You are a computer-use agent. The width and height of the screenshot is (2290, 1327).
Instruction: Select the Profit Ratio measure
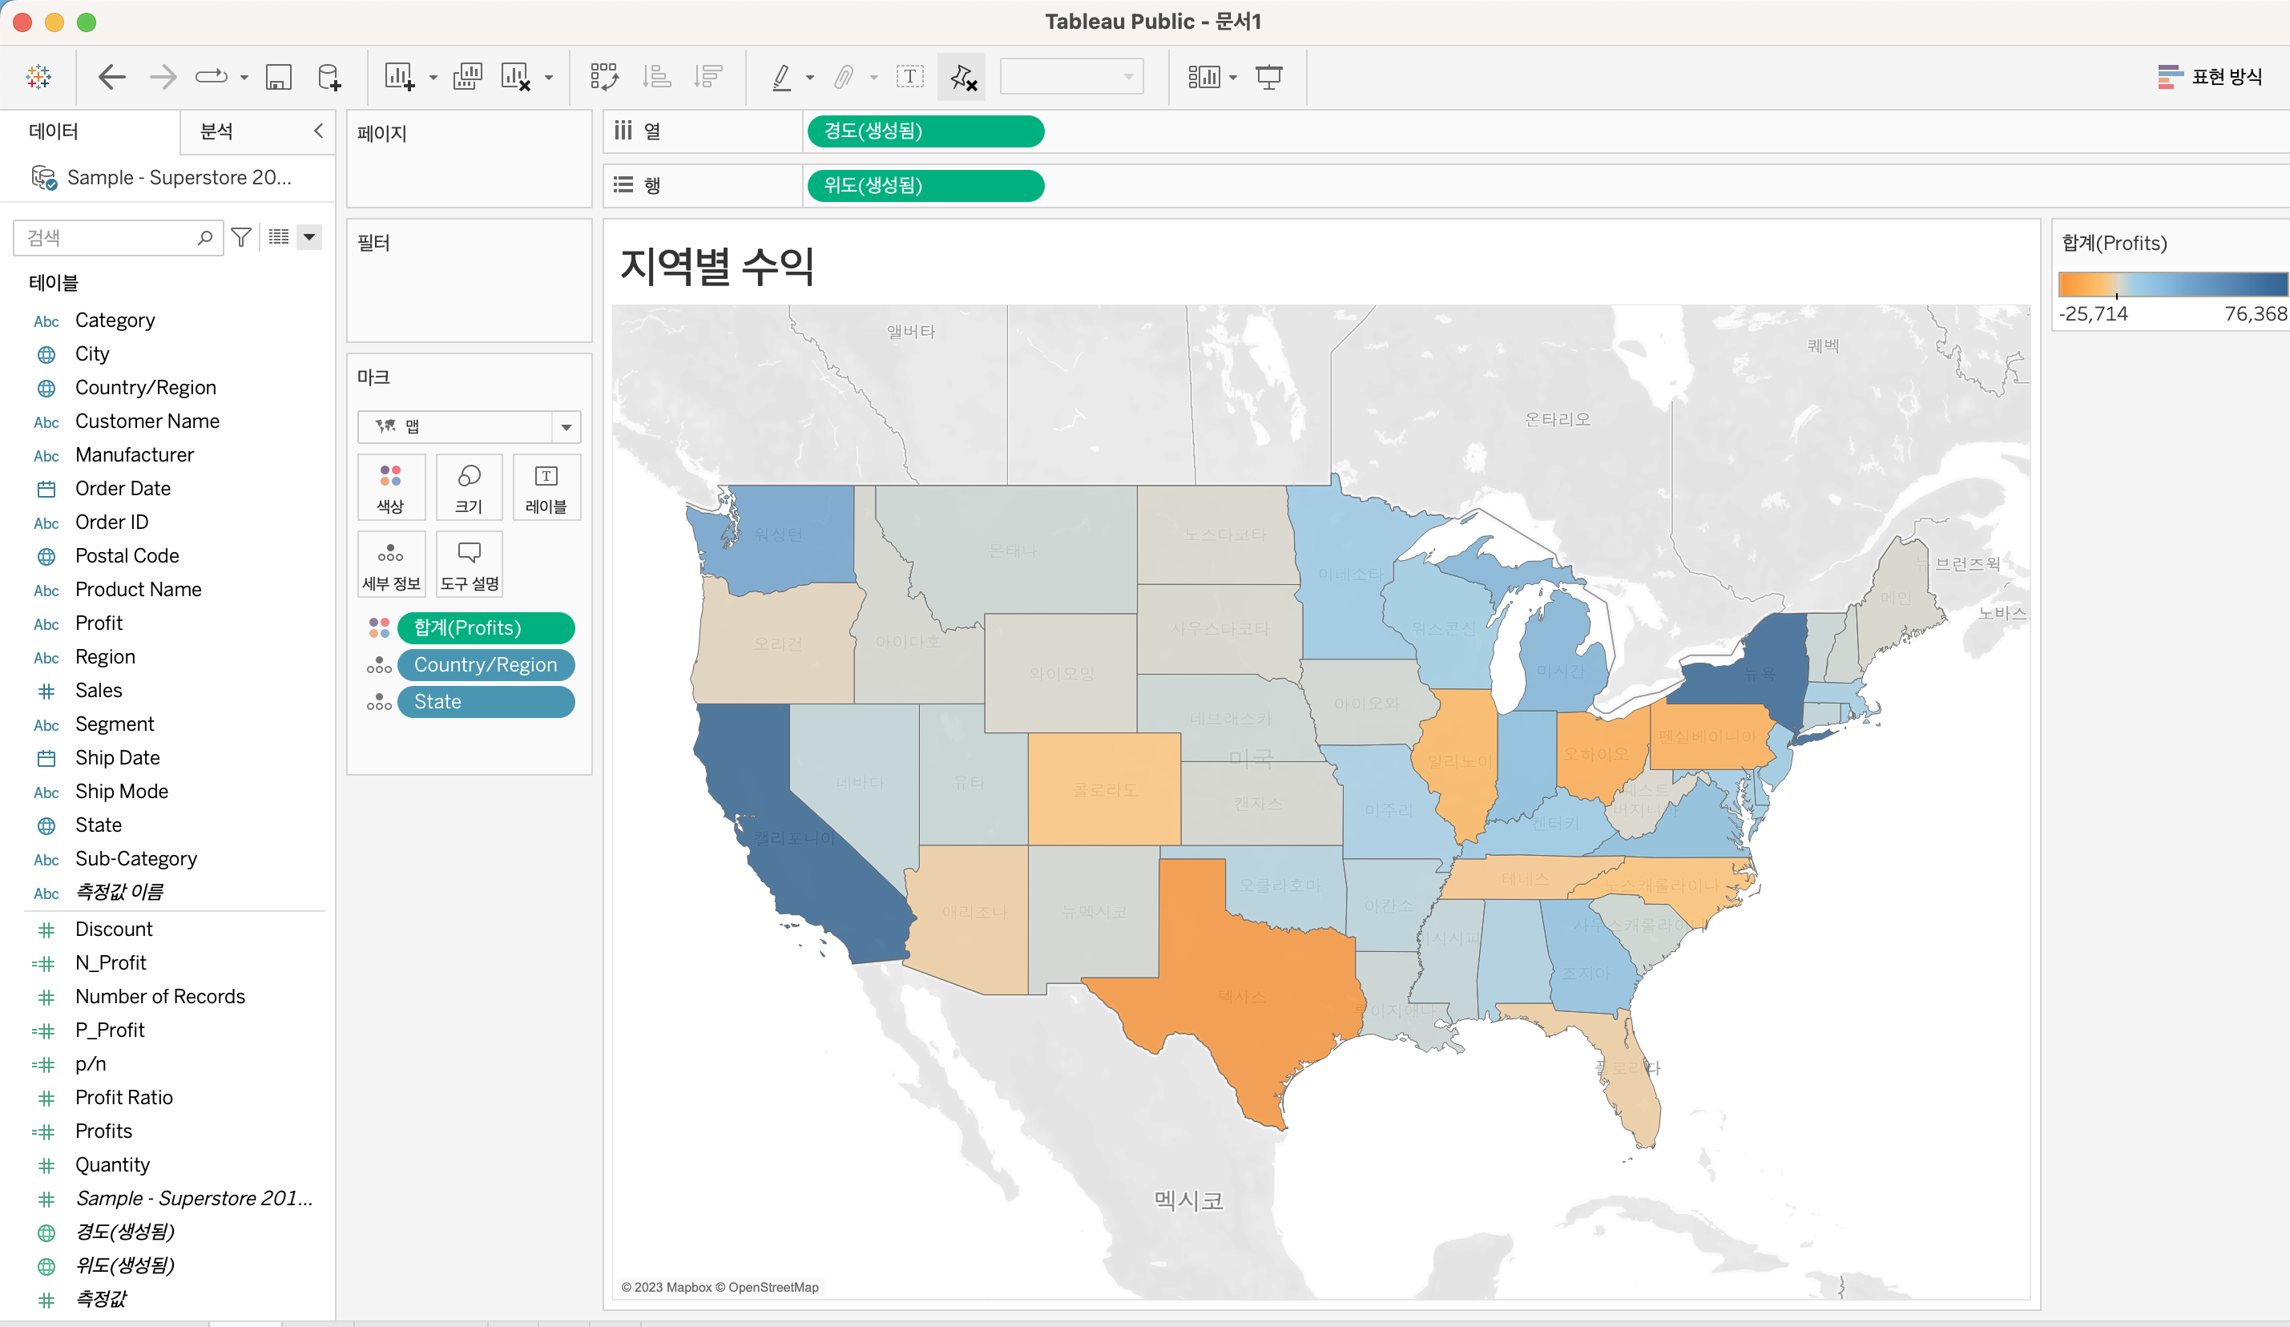pos(123,1098)
